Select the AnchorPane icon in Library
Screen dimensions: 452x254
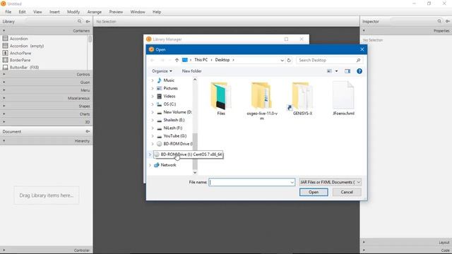pyautogui.click(x=5, y=53)
